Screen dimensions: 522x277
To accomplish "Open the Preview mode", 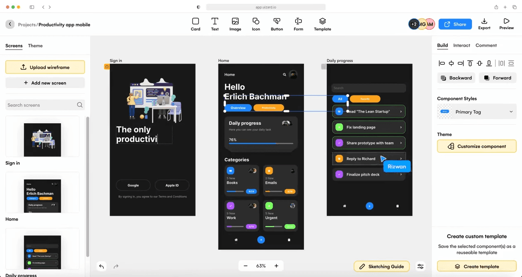I will (506, 24).
